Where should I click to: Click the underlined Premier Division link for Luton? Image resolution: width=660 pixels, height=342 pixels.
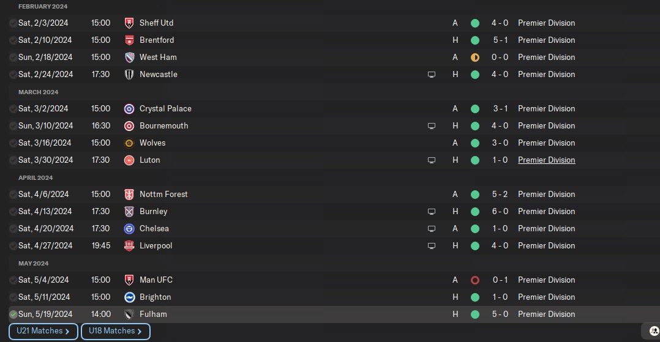(546, 160)
